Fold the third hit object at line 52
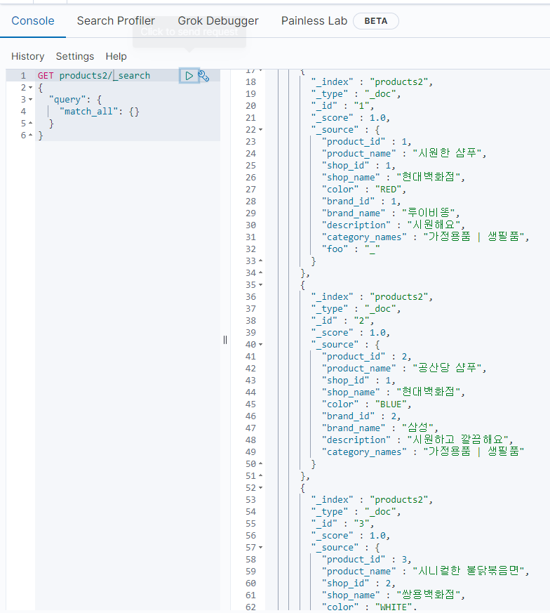This screenshot has width=550, height=613. click(261, 488)
